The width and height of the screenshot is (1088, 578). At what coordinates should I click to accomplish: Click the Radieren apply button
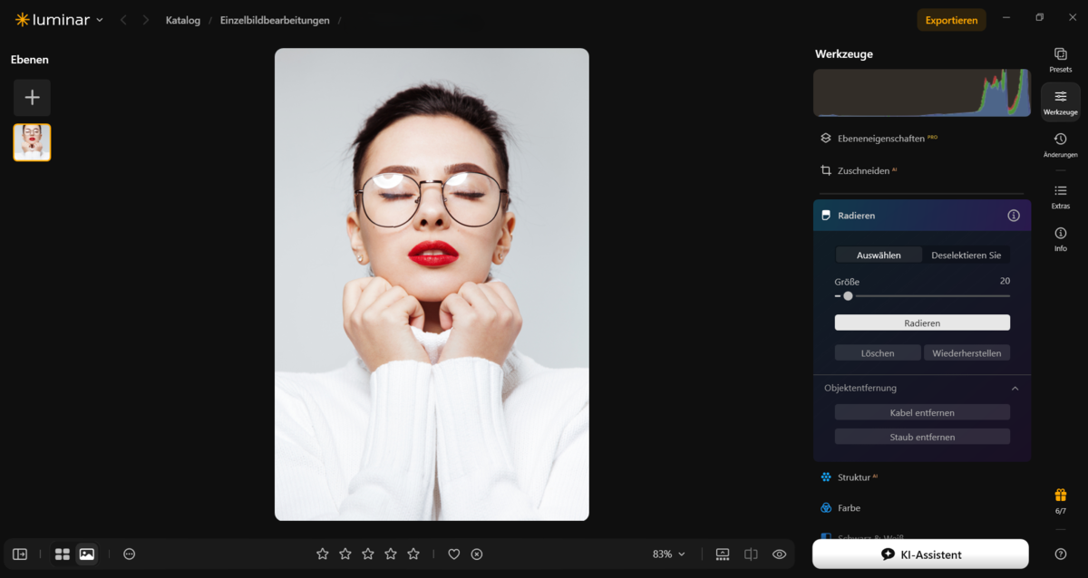[922, 323]
